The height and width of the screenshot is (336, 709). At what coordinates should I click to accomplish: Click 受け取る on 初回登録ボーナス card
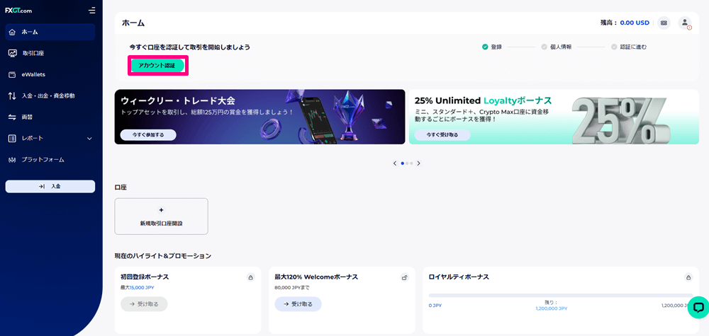click(144, 304)
